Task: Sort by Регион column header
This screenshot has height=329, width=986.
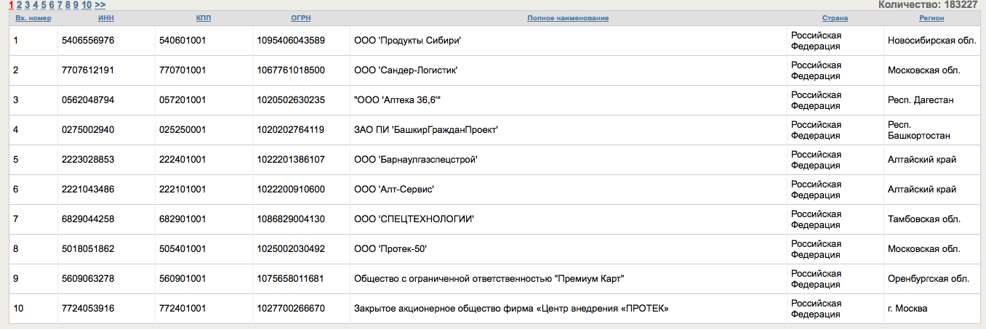Action: click(x=931, y=18)
